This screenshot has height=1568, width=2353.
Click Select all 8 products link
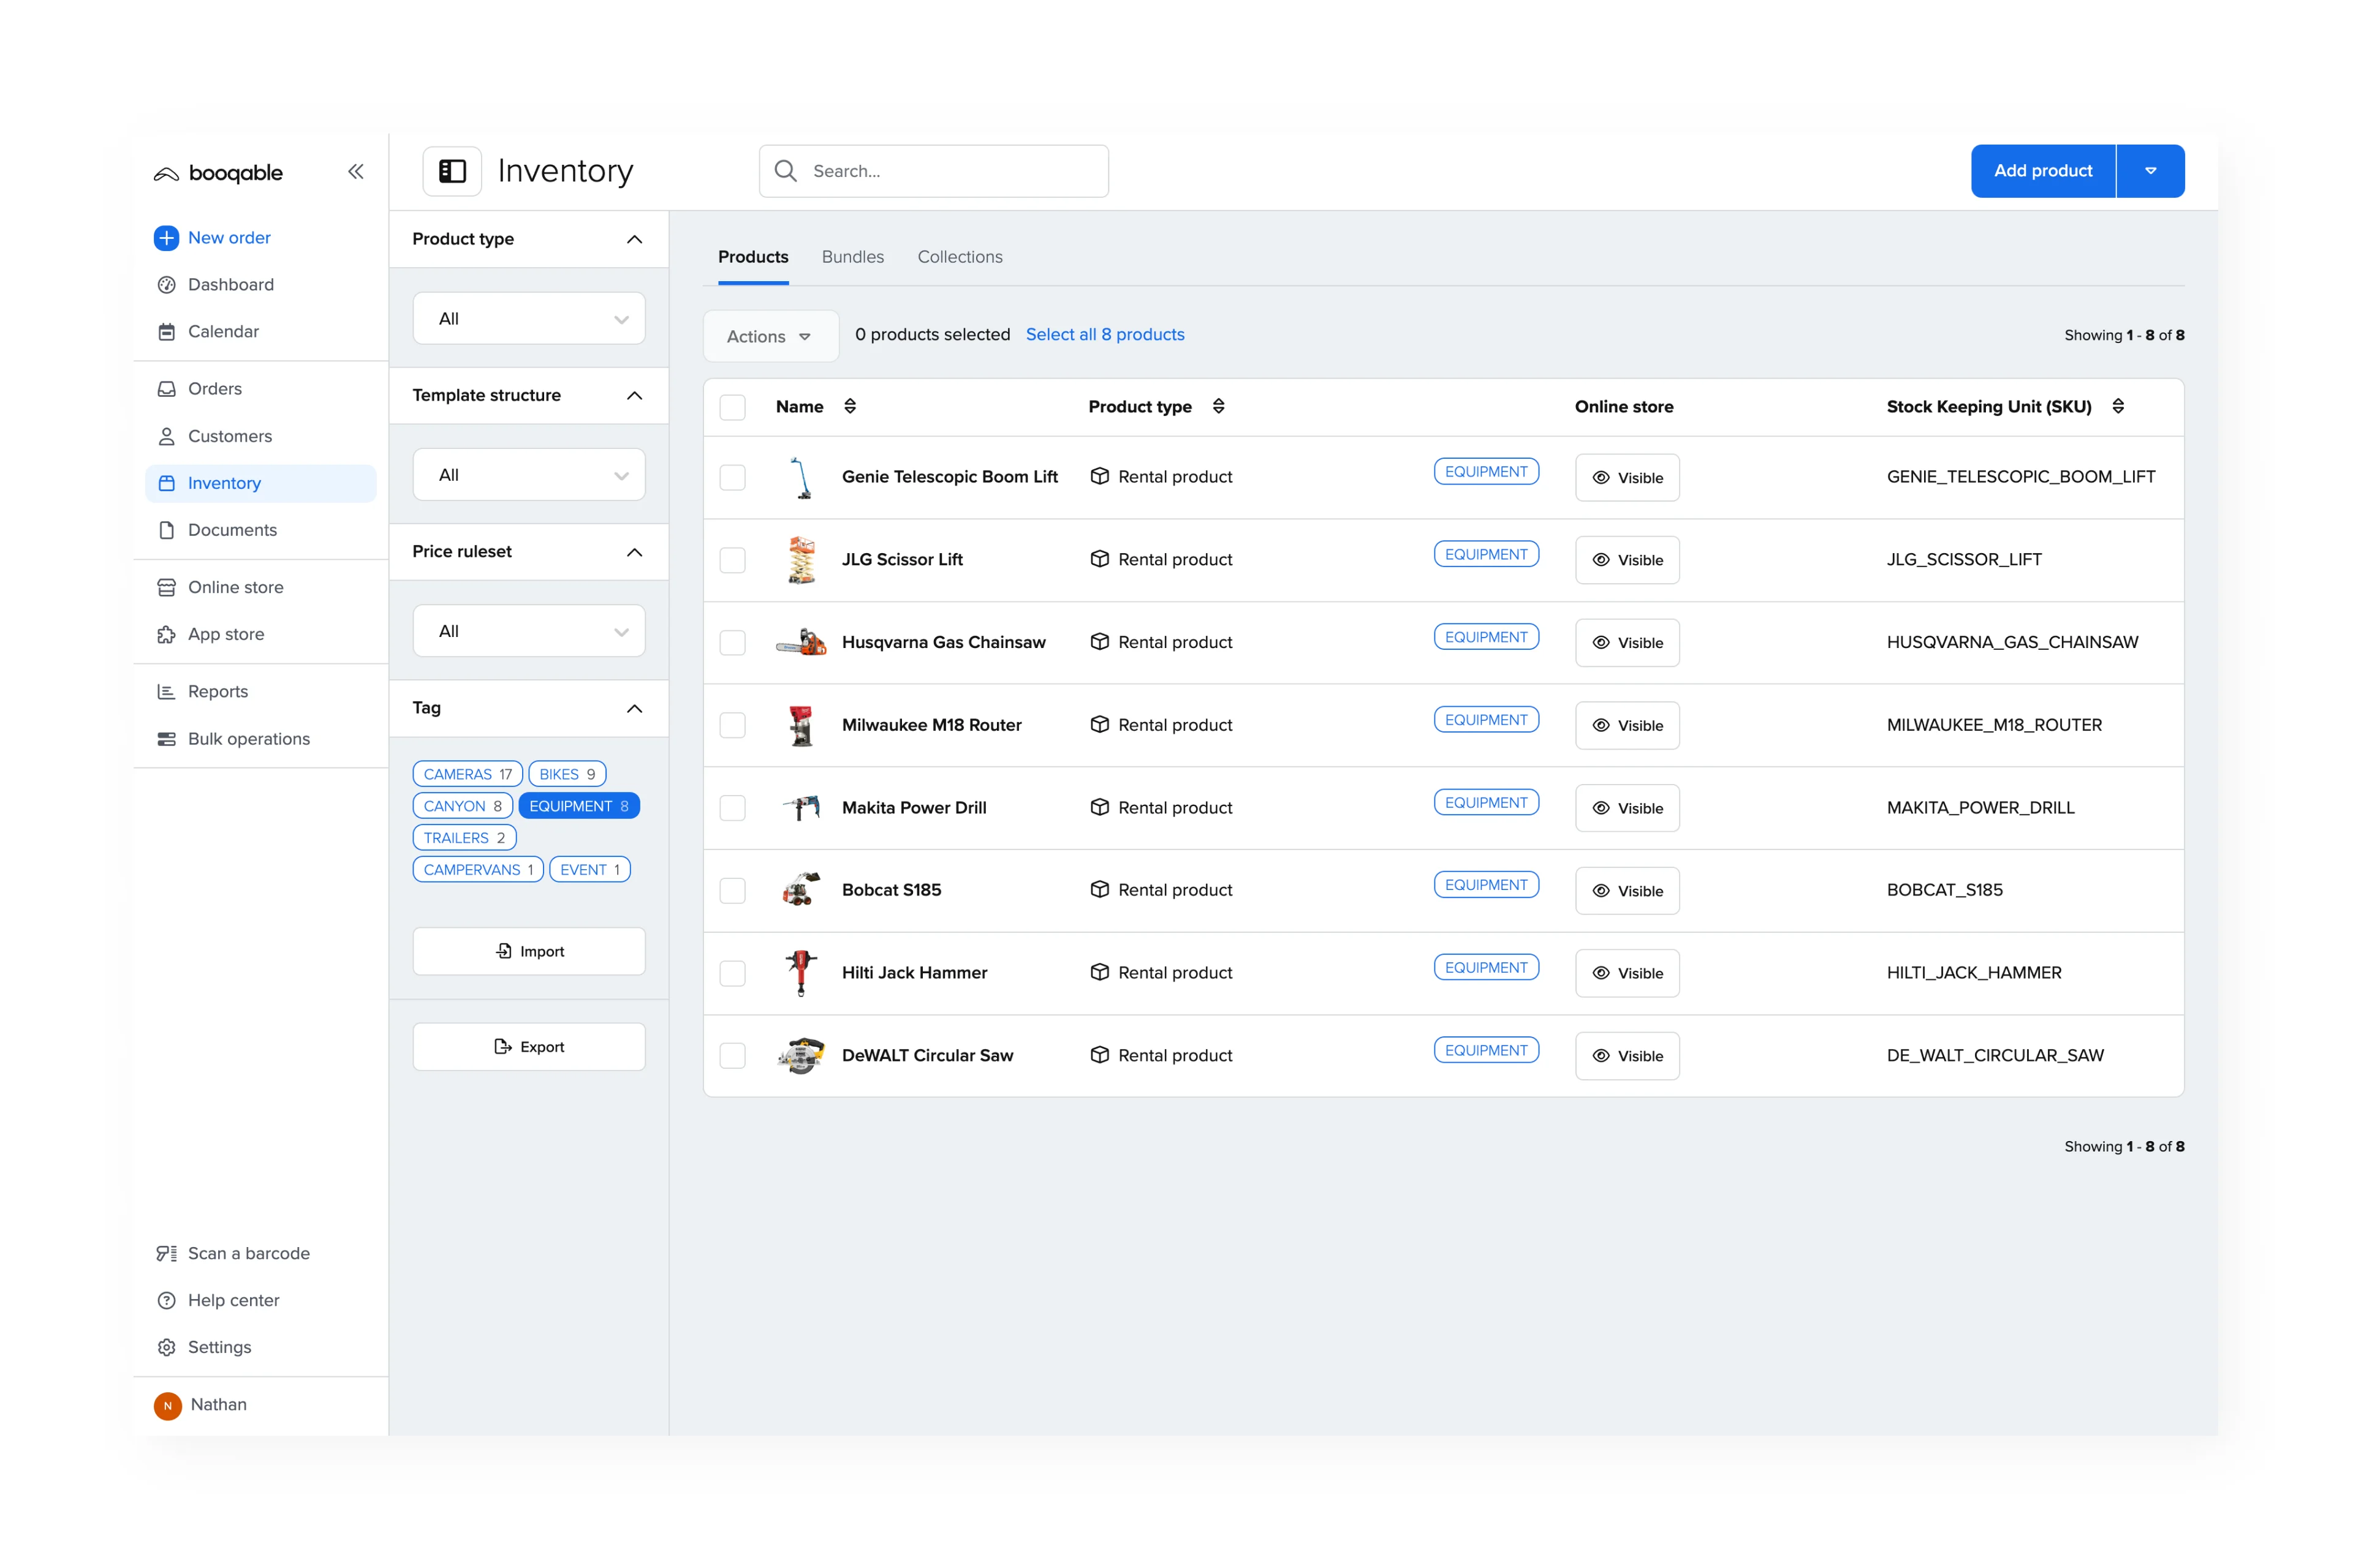[x=1104, y=335]
